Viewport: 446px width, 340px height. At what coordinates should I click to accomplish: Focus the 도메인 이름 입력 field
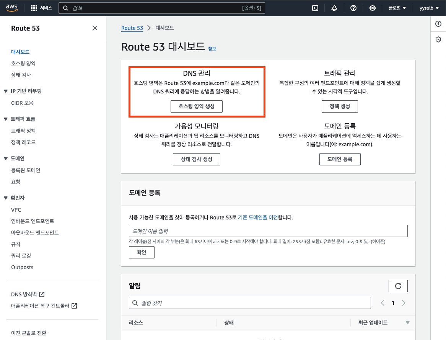pos(268,231)
